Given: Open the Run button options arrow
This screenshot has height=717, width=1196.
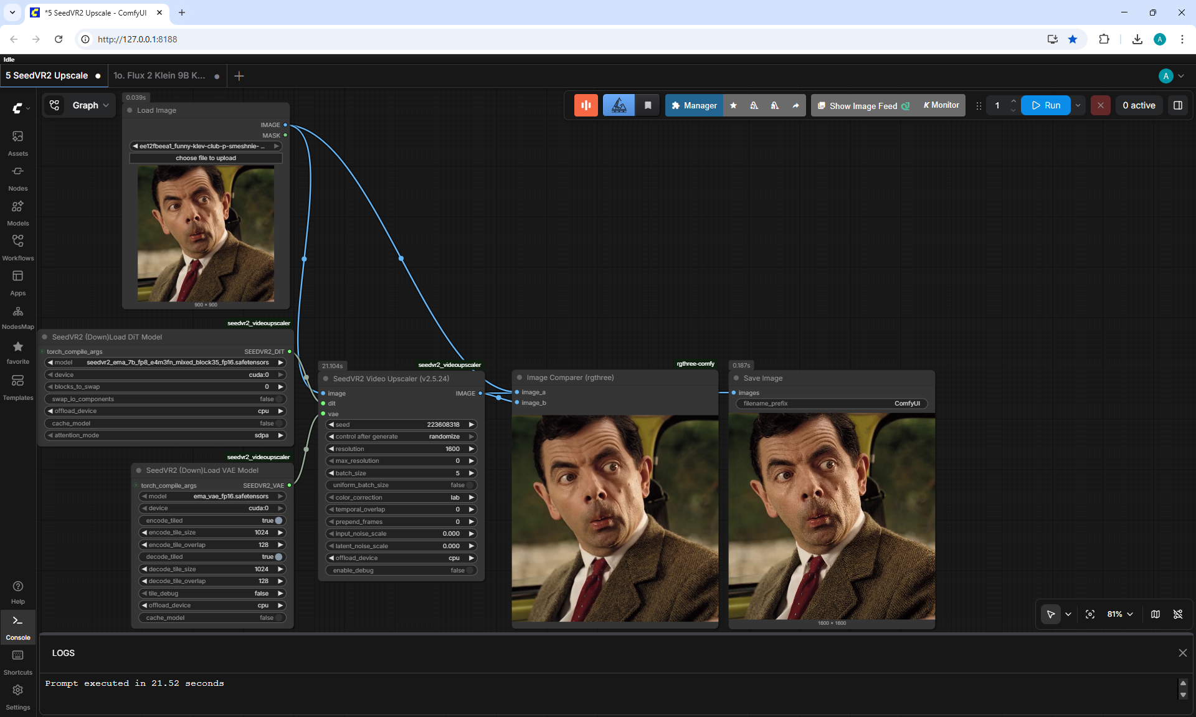Looking at the screenshot, I should (x=1078, y=105).
